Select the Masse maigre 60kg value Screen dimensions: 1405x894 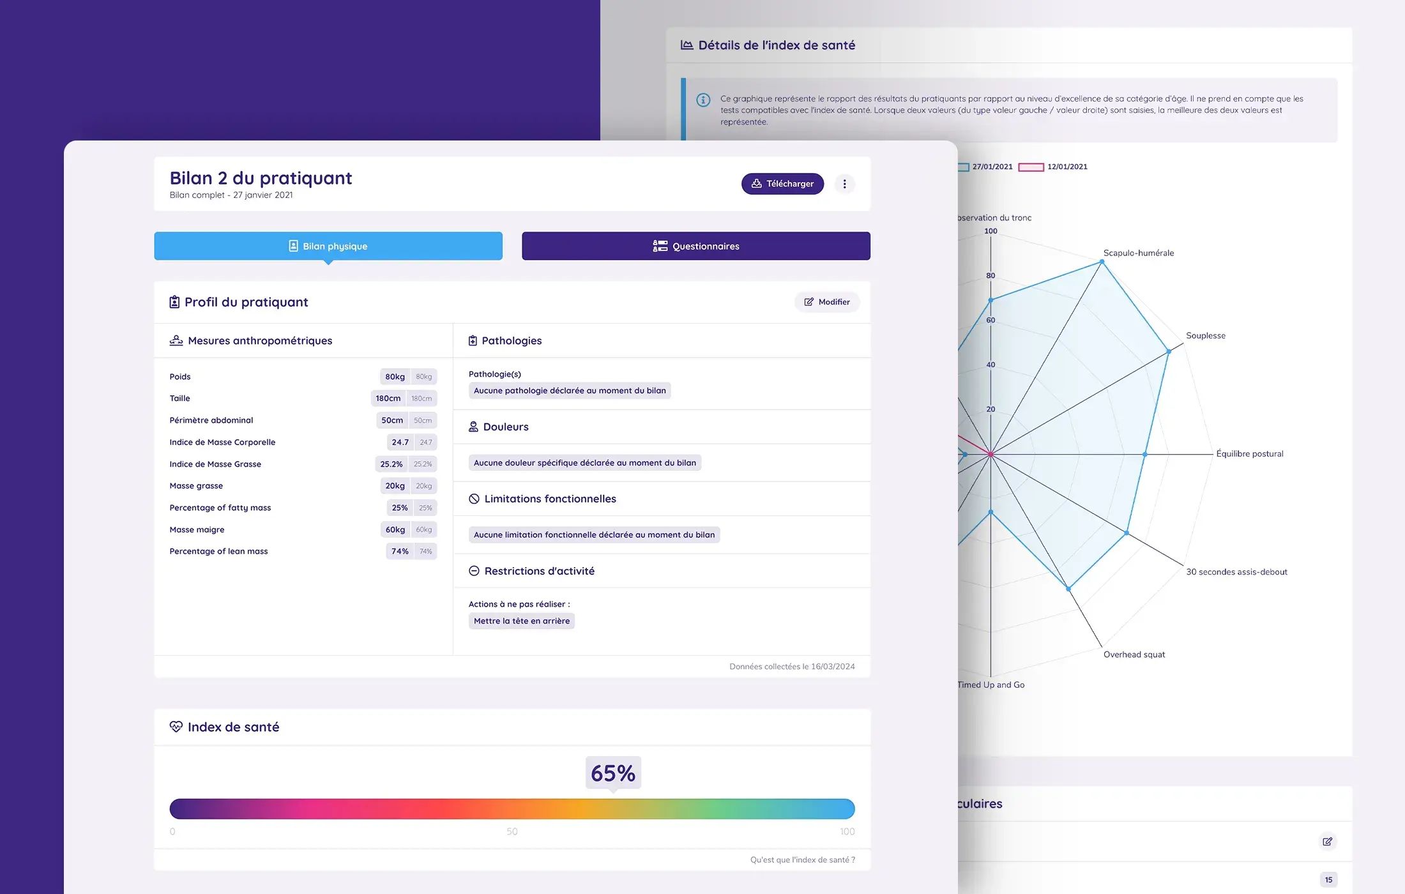[395, 529]
